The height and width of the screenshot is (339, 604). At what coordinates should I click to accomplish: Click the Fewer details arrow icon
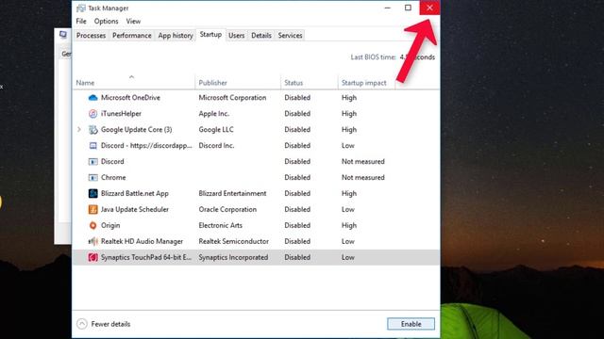tap(82, 324)
